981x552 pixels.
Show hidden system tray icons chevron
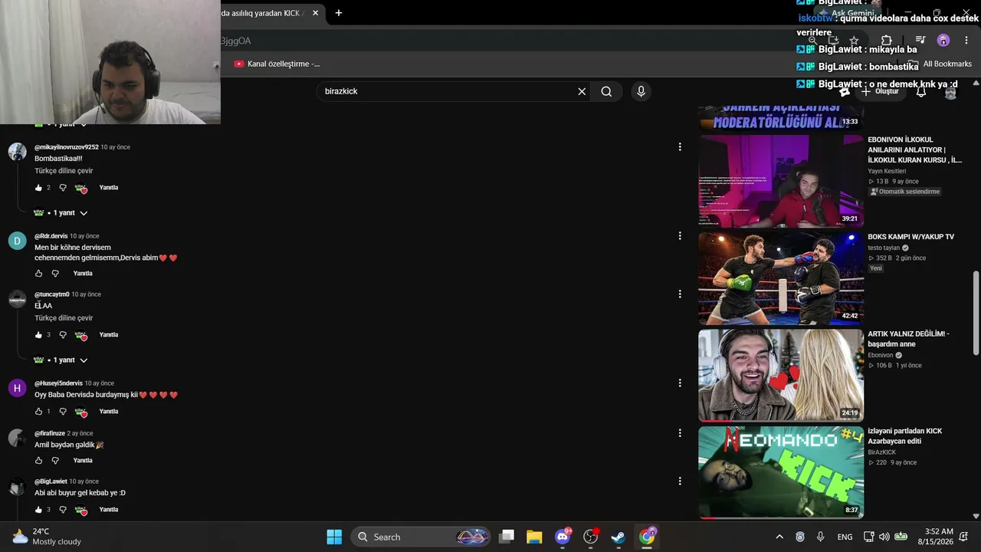(x=779, y=537)
